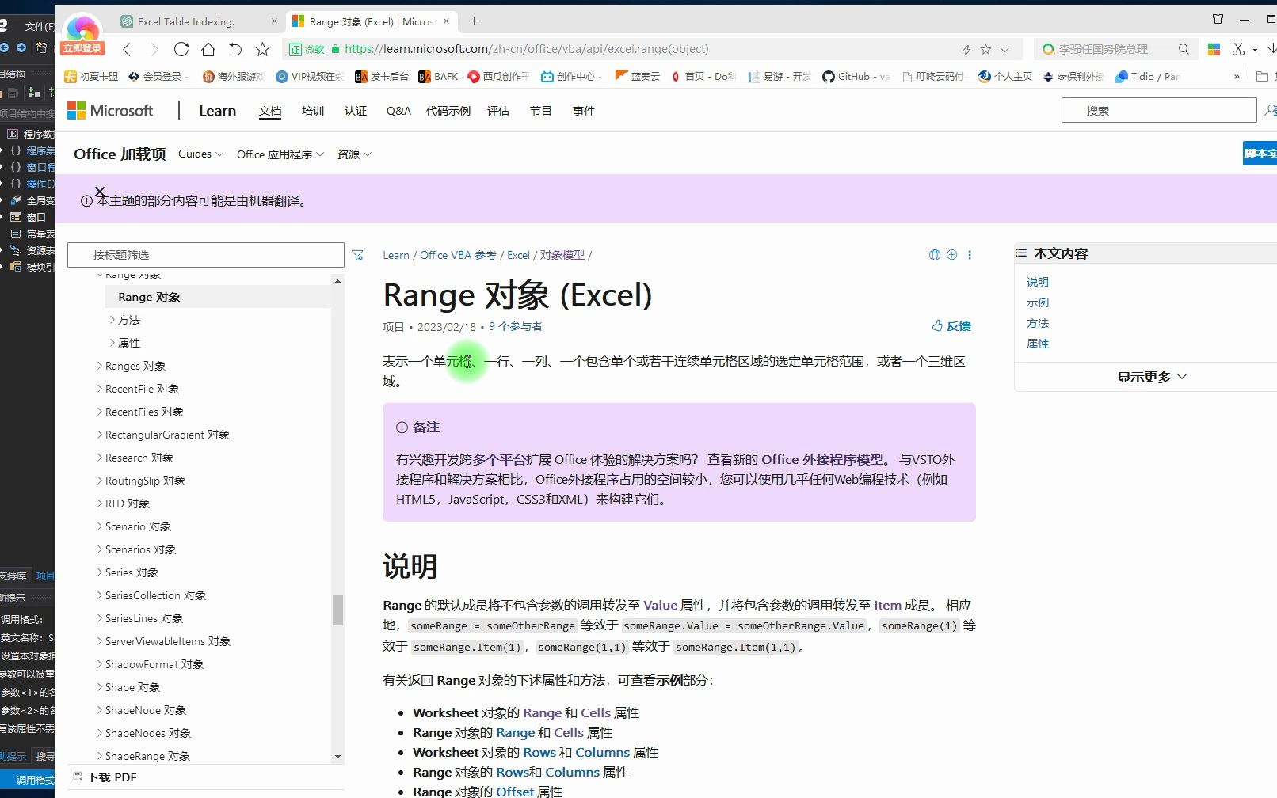The height and width of the screenshot is (798, 1277).
Task: Refresh the page with the reload icon
Action: point(181,48)
